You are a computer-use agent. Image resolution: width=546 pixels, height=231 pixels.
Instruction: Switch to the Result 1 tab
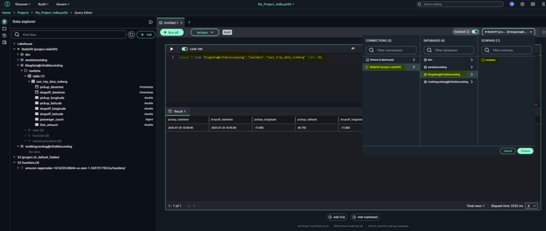[176, 111]
